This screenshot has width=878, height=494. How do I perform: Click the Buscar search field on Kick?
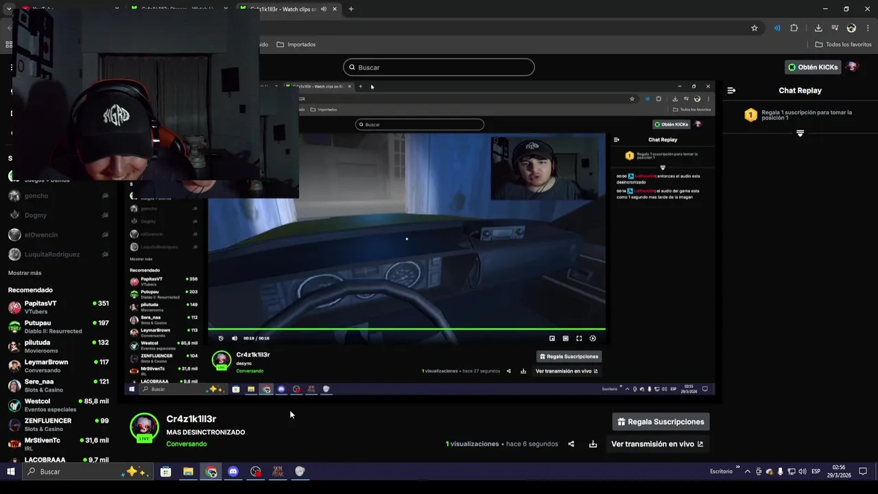coord(439,67)
